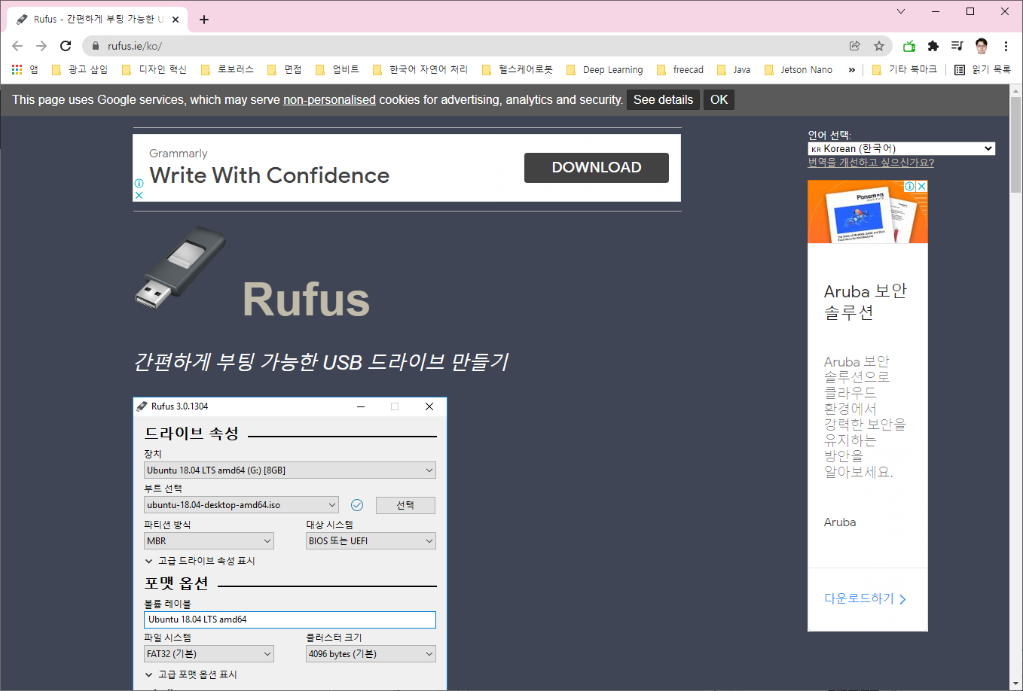This screenshot has height=691, width=1023.
Task: Open the 번역을 개선하고 싶으신가요? link
Action: (x=871, y=162)
